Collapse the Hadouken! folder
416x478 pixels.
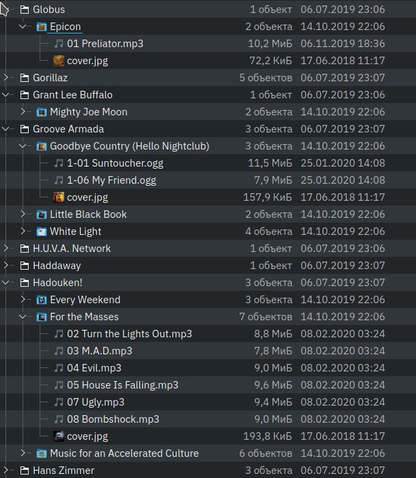(x=5, y=283)
